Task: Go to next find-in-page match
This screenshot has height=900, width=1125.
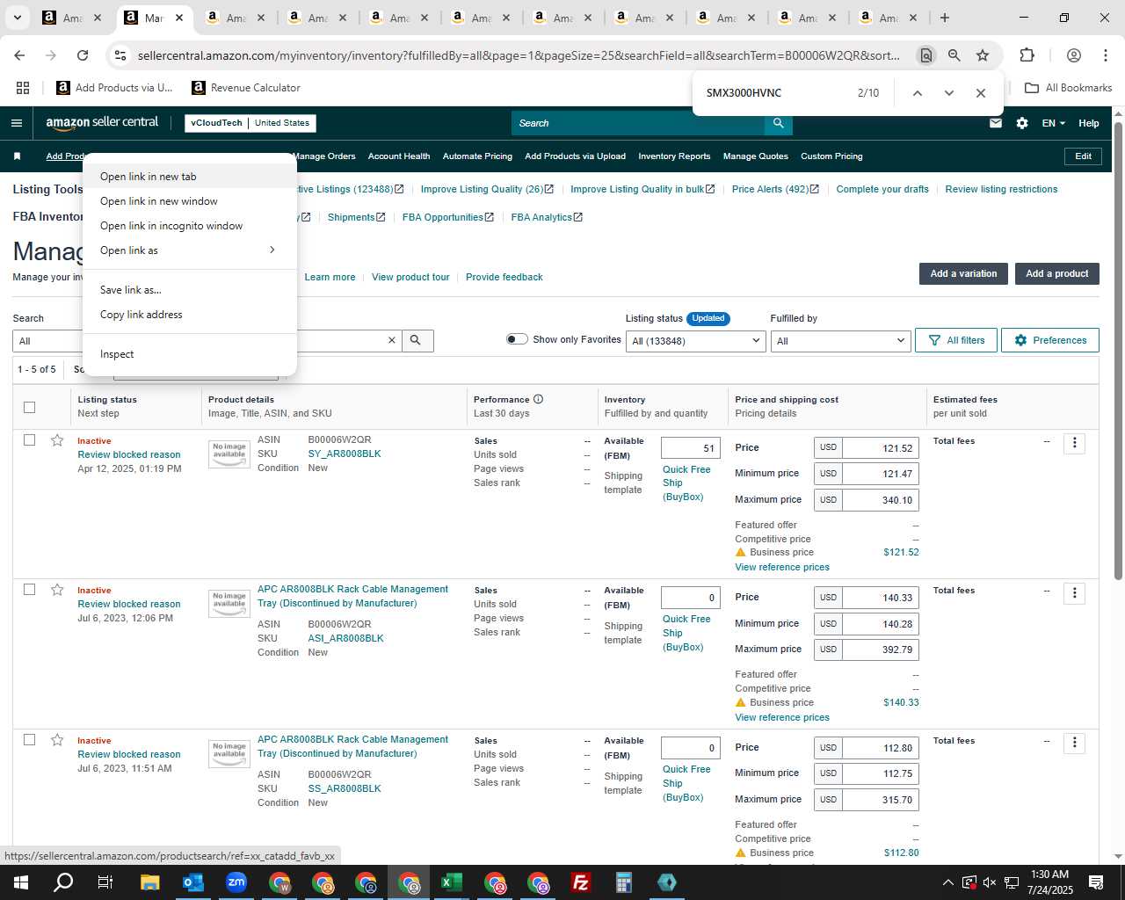Action: 948,93
